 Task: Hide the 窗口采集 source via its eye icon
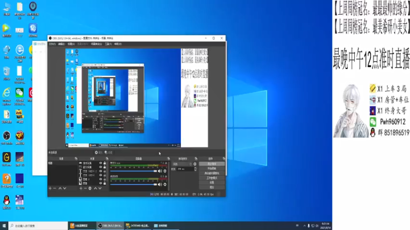(x=100, y=167)
